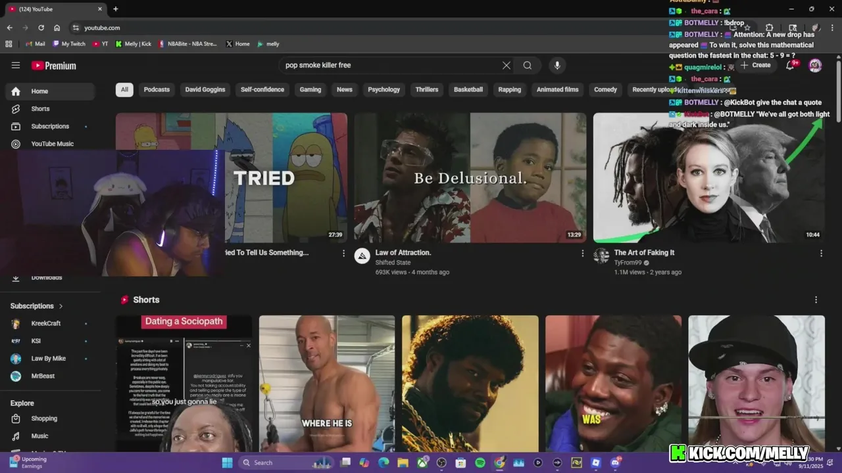Reload the page with refresh icon

(x=41, y=28)
